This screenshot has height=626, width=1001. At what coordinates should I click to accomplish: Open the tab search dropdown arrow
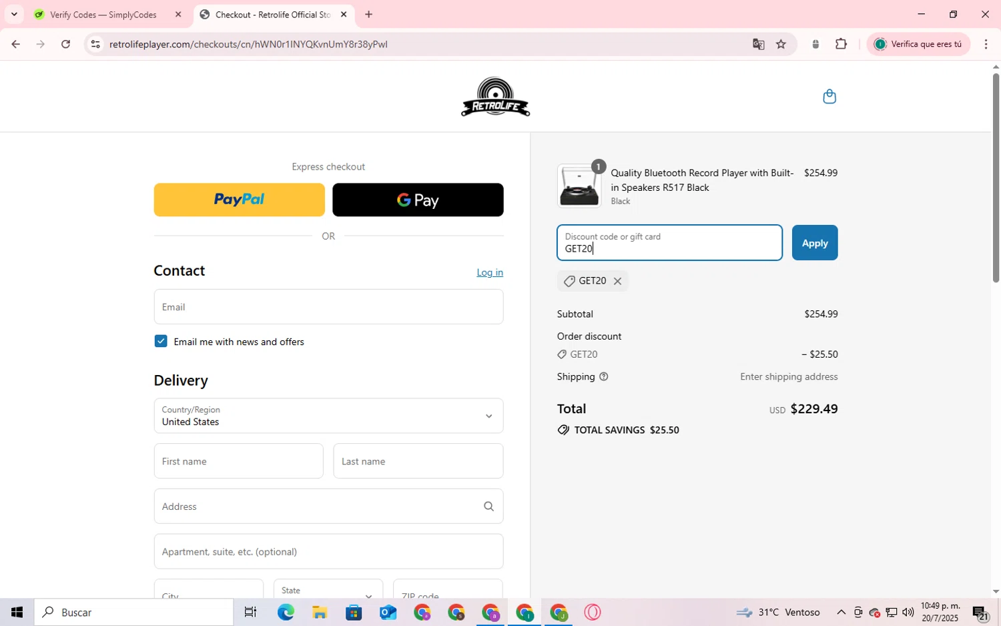point(13,14)
